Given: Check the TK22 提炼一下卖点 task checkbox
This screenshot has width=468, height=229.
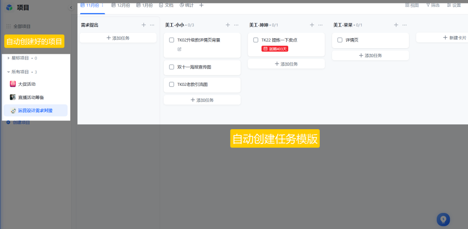Looking at the screenshot, I should (256, 40).
